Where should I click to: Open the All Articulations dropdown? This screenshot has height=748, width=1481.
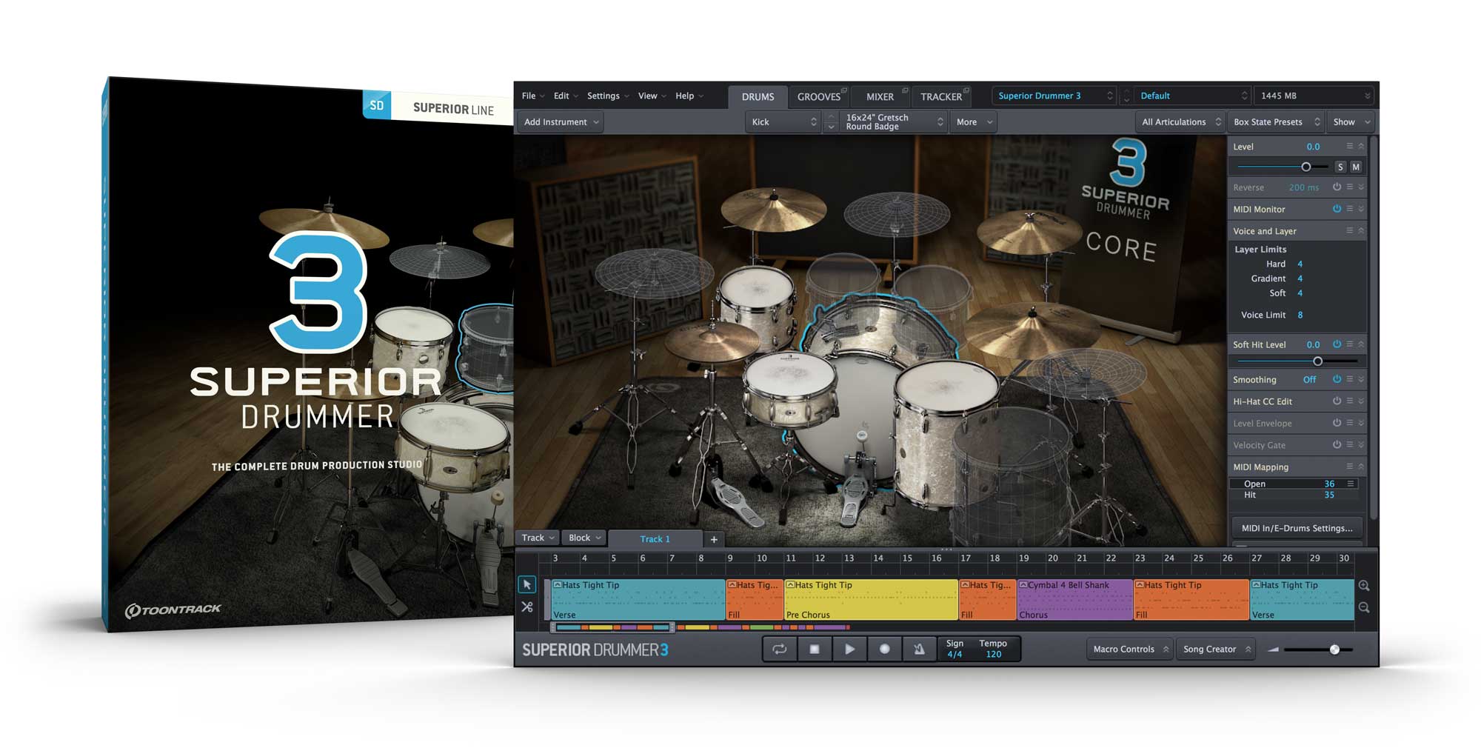[x=1179, y=121]
